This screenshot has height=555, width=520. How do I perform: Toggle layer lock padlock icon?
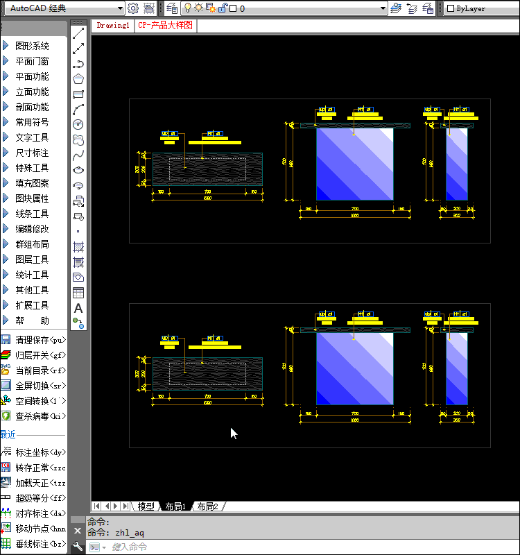pyautogui.click(x=221, y=8)
